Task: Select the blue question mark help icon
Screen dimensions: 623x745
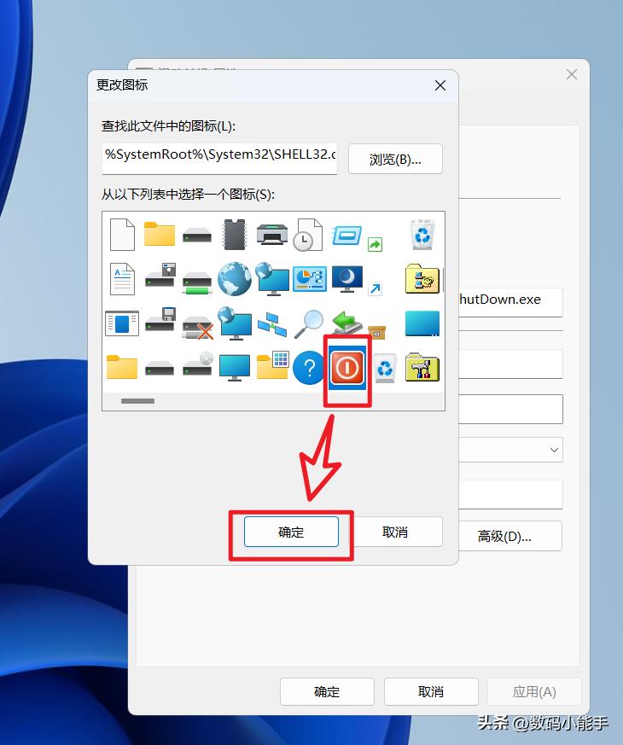Action: (309, 368)
